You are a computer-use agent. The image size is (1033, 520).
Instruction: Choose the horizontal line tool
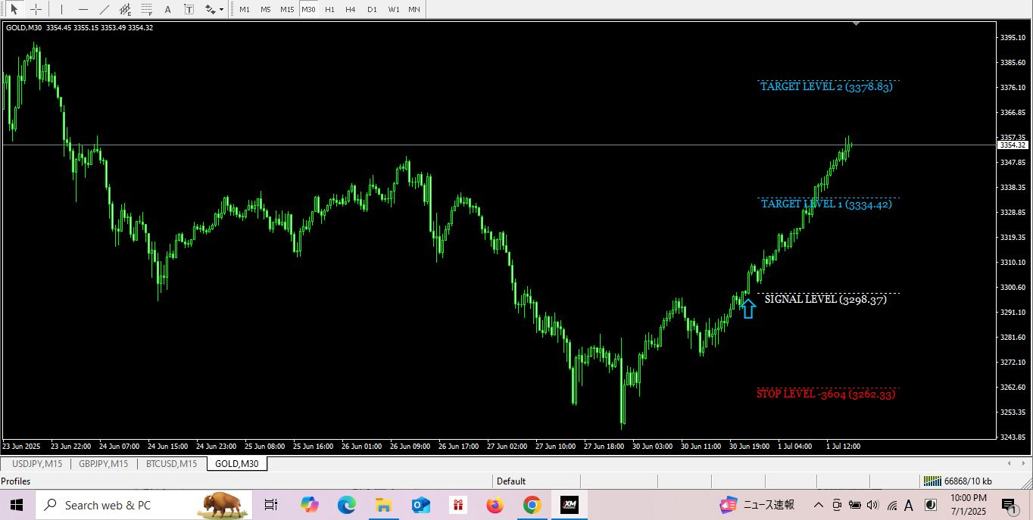point(83,9)
